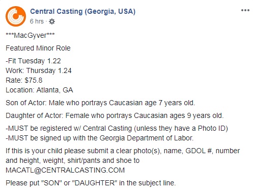This screenshot has width=253, height=192.
Task: Click the Daughter of Actor description line
Action: (115, 116)
